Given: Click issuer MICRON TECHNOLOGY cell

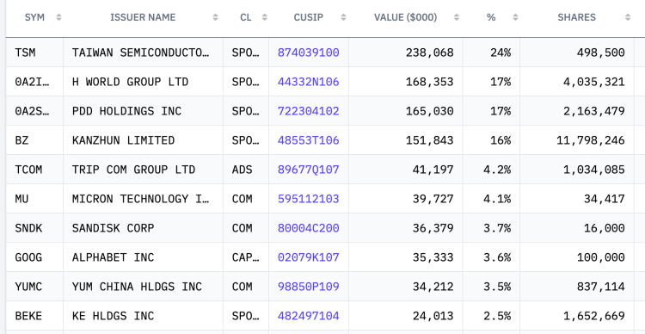Looking at the screenshot, I should 143,199.
